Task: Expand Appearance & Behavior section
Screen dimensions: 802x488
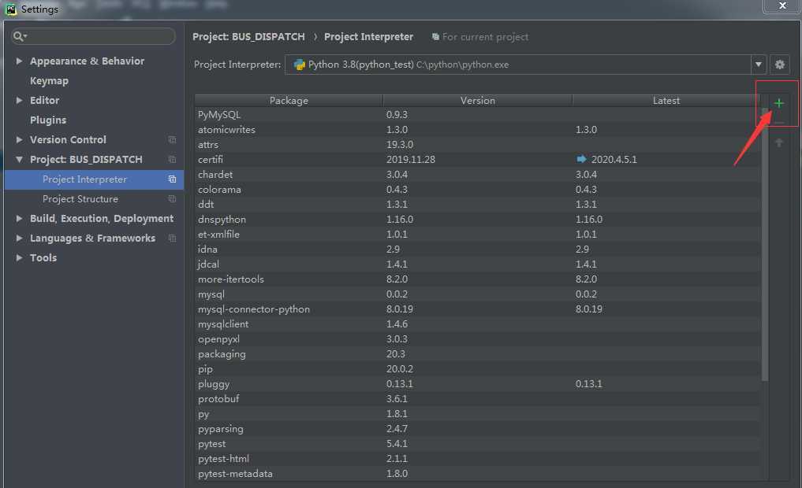Action: [19, 61]
